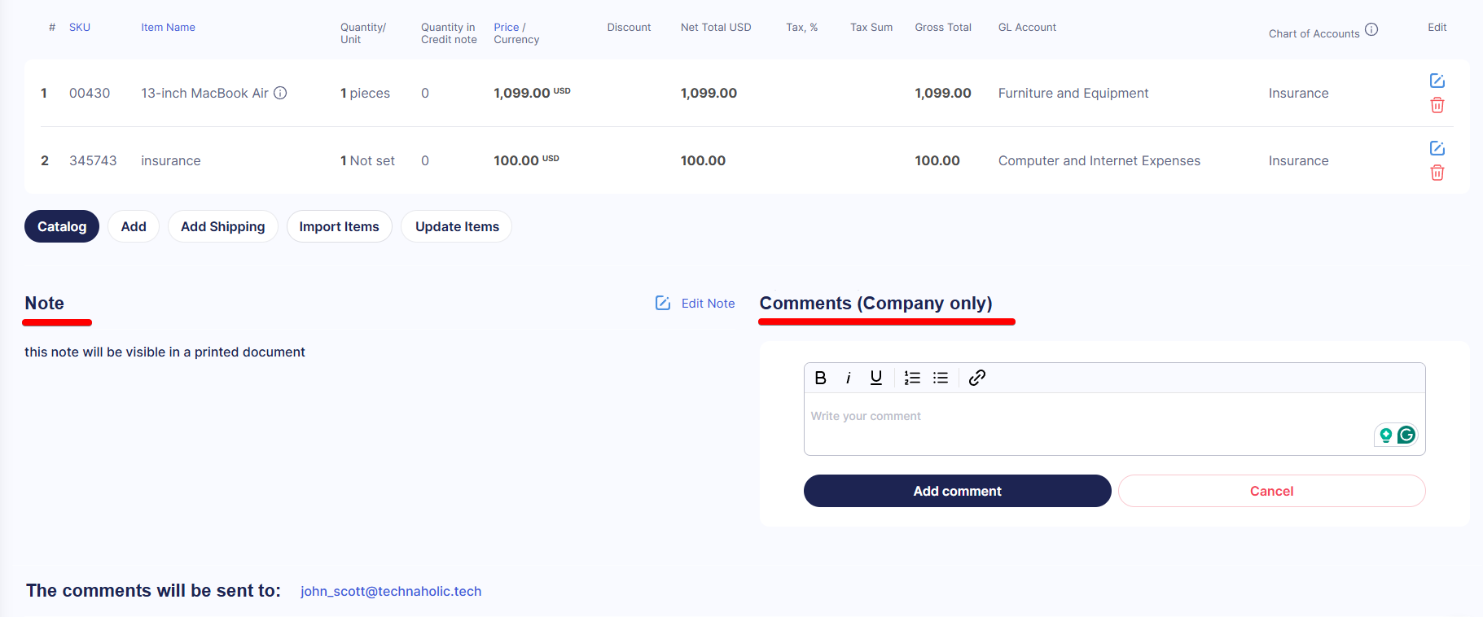Select SKU value 00430

(x=90, y=93)
